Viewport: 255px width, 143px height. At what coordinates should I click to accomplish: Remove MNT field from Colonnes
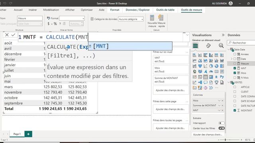tap(222, 110)
